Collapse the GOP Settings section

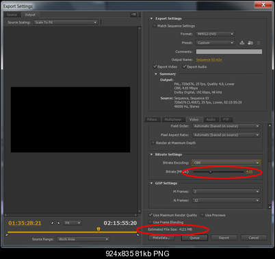(151, 183)
